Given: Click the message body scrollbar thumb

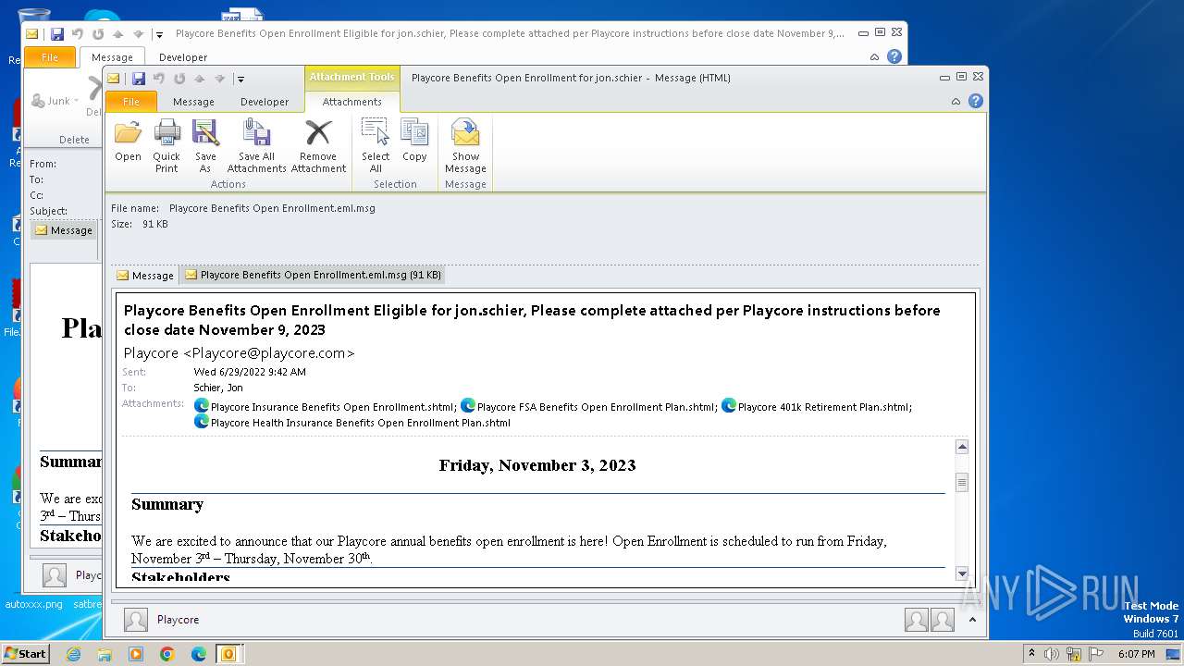Looking at the screenshot, I should click(x=962, y=483).
